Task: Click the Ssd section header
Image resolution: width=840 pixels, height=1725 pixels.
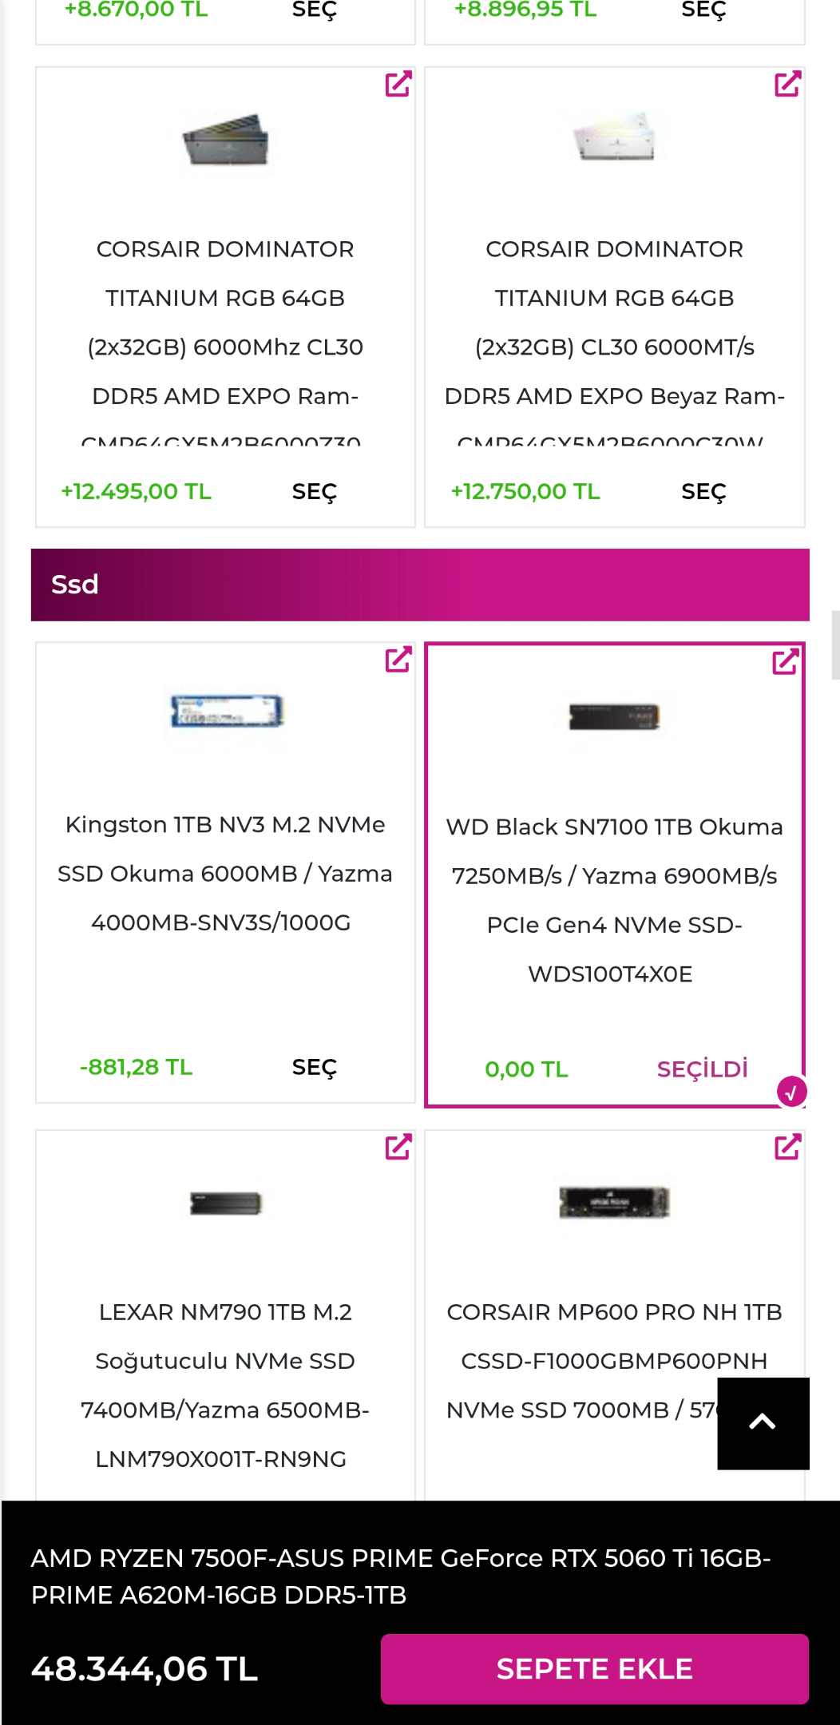Action: pos(420,585)
